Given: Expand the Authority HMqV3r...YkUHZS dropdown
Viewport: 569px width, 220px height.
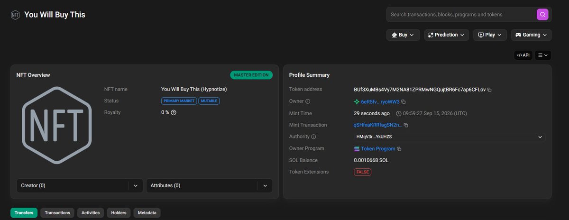Looking at the screenshot, I should point(450,137).
